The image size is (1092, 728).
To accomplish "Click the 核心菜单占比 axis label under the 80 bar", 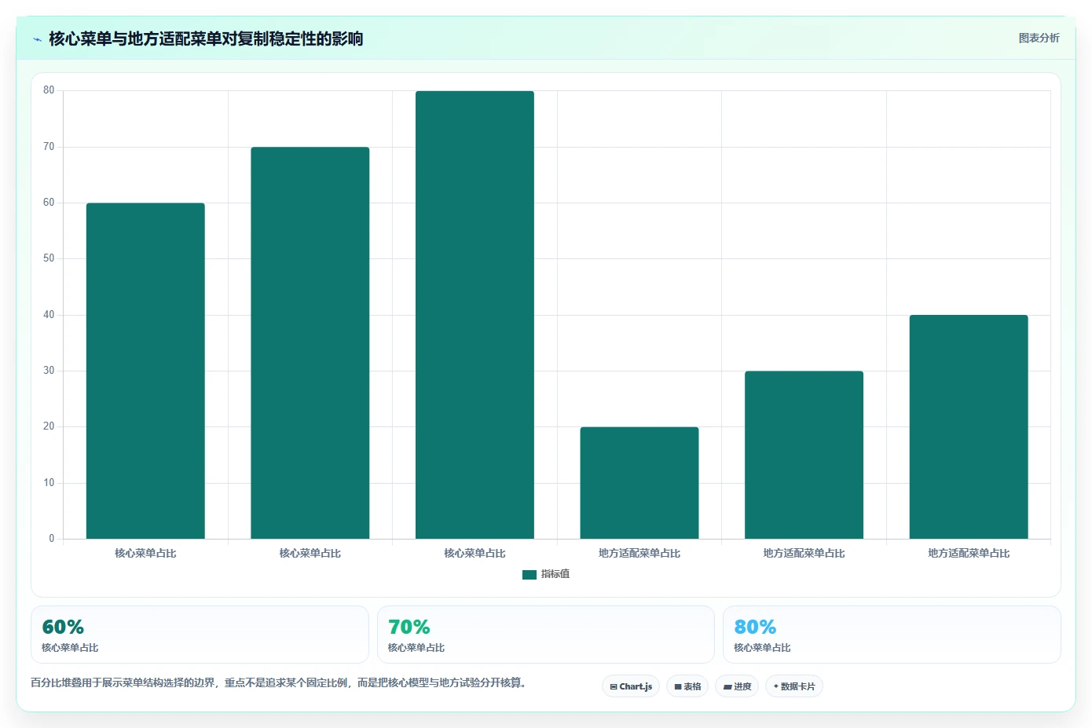I will pos(475,554).
